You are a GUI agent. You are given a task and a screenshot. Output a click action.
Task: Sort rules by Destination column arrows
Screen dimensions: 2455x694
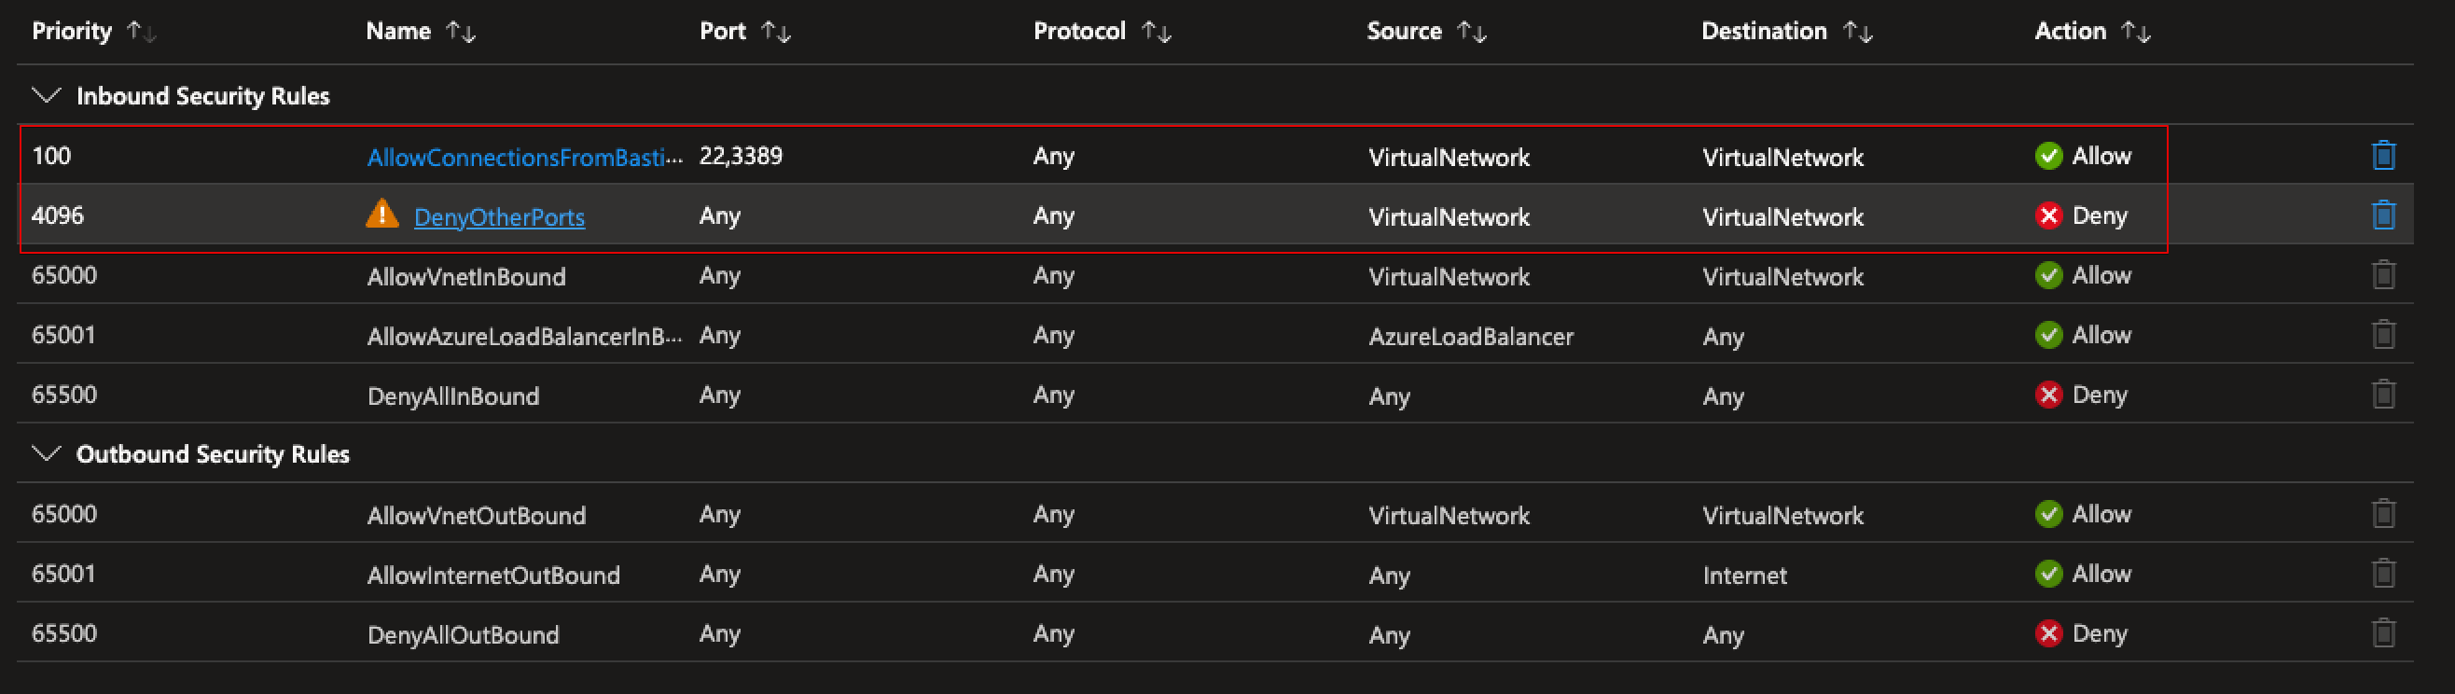point(1857,32)
